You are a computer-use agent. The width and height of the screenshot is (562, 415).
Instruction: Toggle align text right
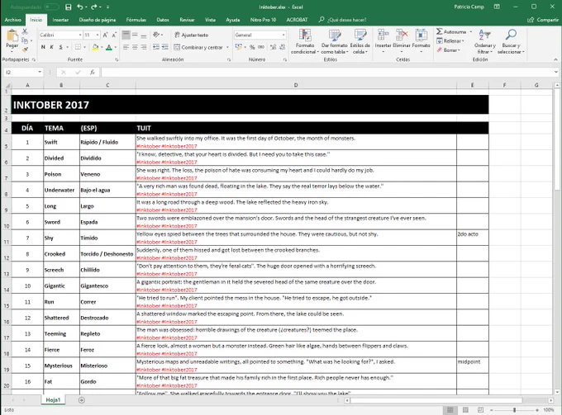(x=144, y=47)
